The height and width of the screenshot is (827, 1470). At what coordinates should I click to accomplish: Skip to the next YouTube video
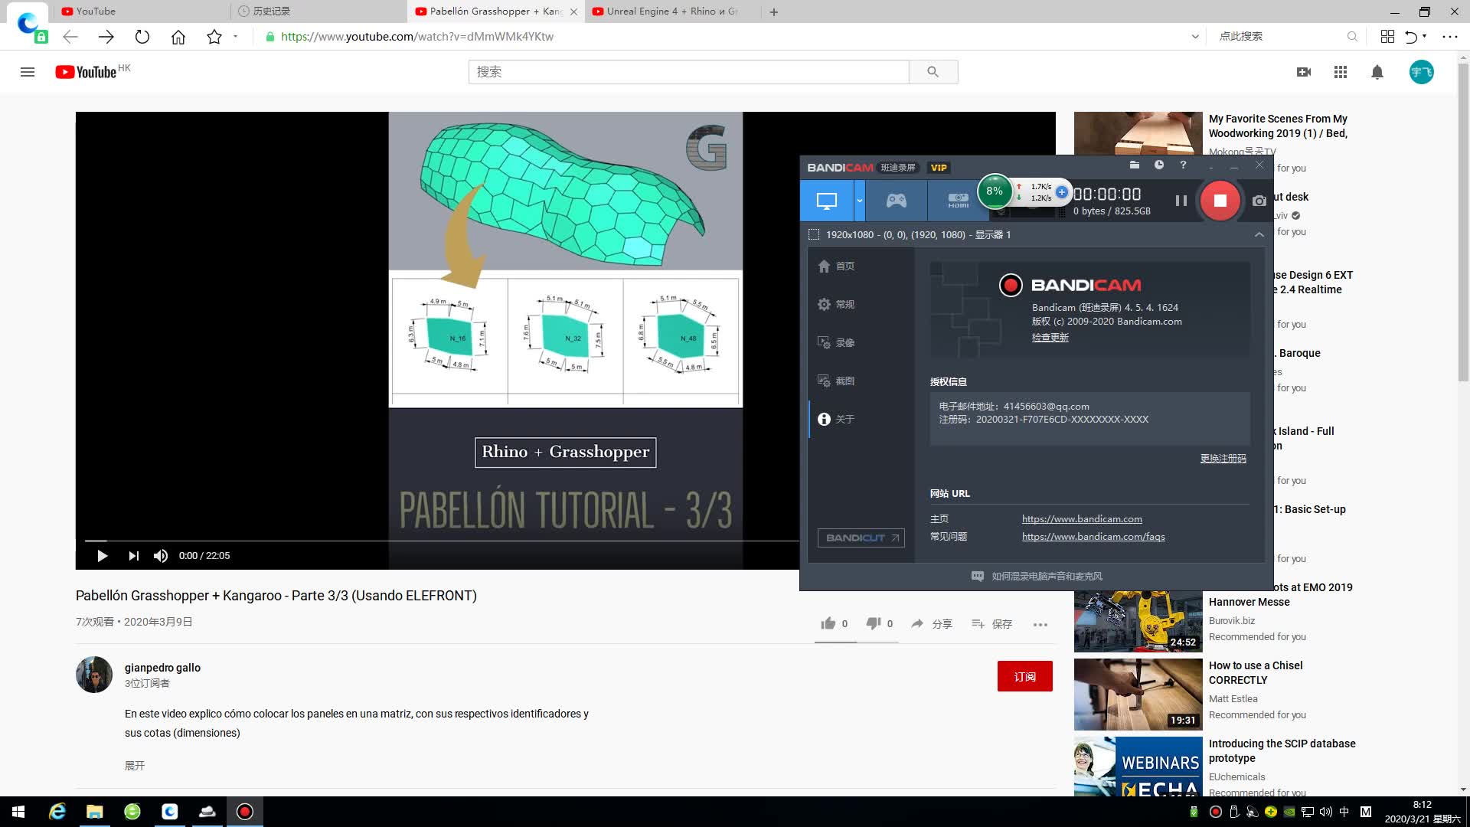(x=133, y=556)
